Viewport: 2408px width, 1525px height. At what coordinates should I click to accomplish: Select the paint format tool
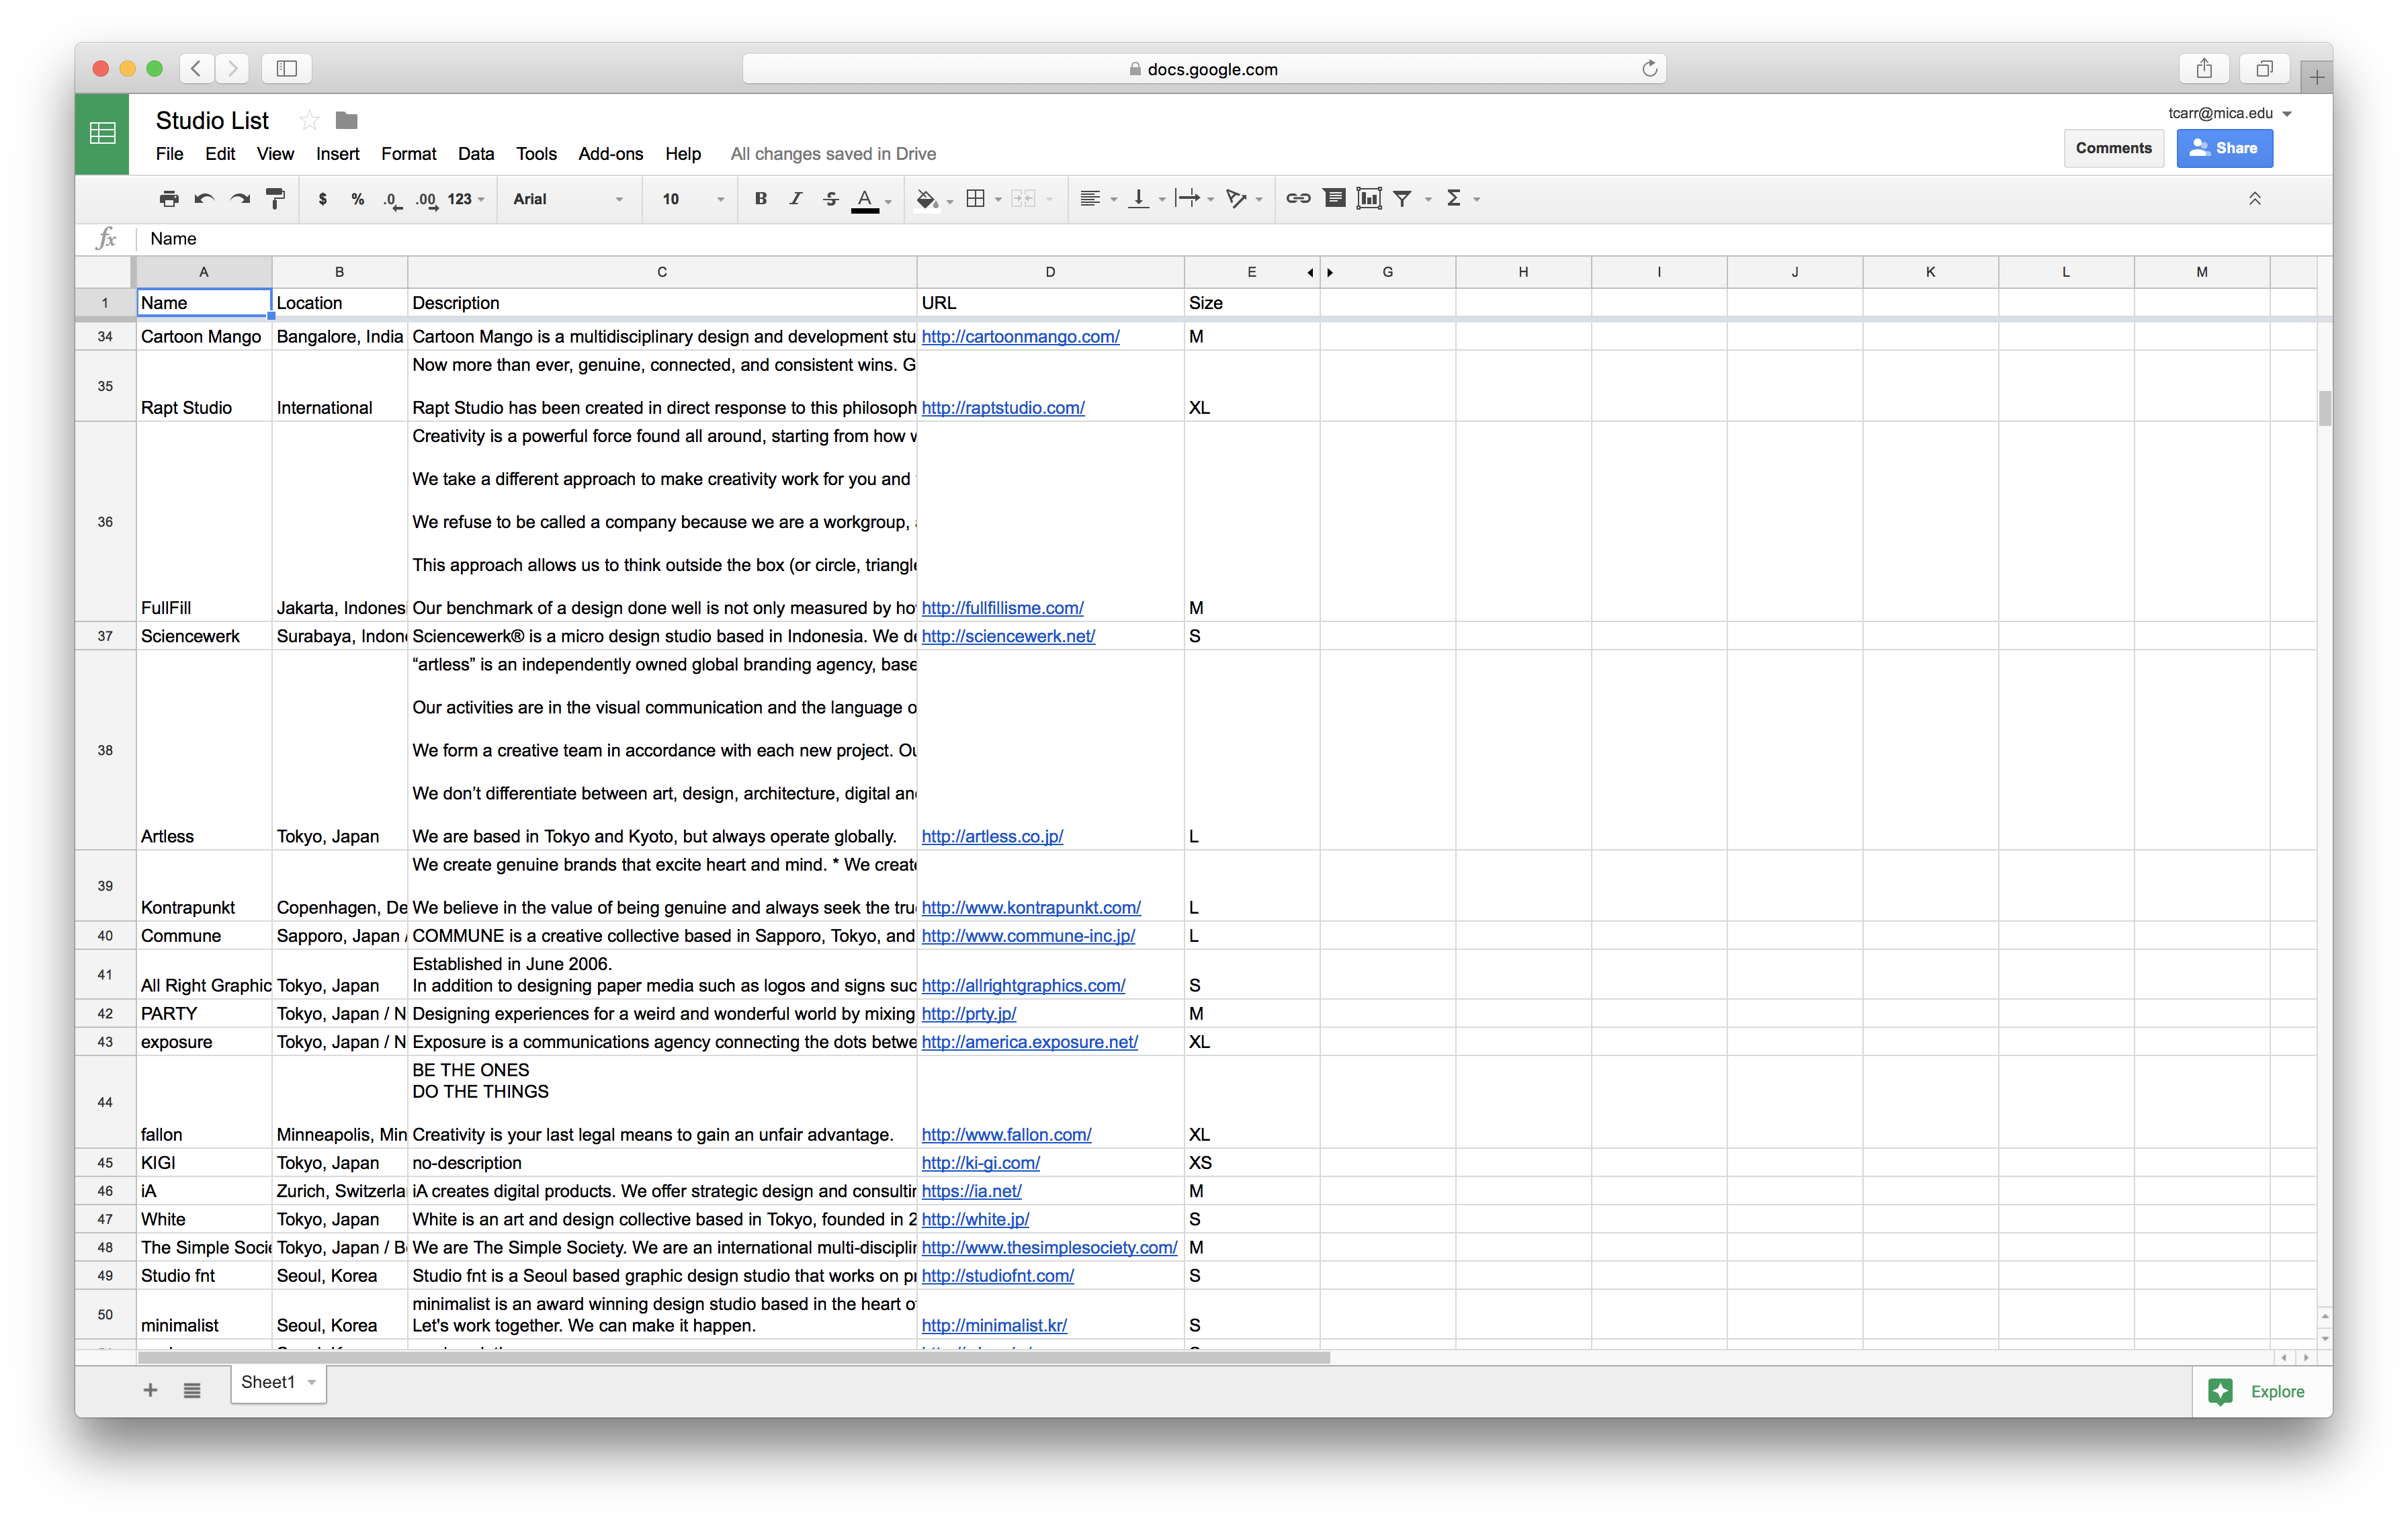(276, 199)
